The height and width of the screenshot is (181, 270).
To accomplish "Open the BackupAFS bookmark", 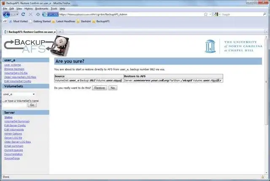I will coord(101,21).
